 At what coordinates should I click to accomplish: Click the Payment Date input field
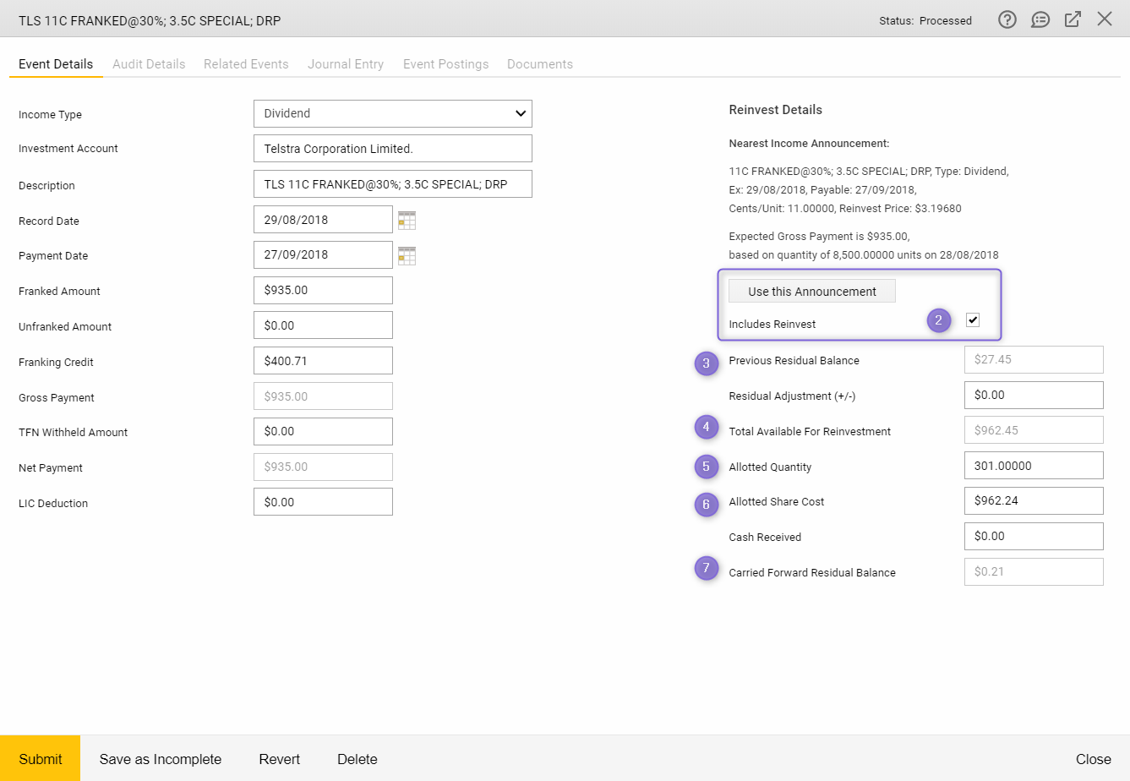pos(323,254)
